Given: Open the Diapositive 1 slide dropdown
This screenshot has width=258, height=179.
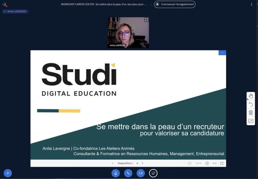Looking at the screenshot, I should [128, 163].
